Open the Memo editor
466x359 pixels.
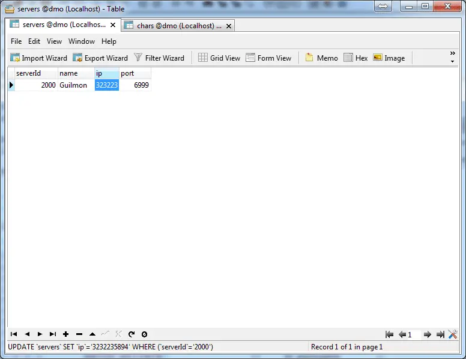[321, 58]
